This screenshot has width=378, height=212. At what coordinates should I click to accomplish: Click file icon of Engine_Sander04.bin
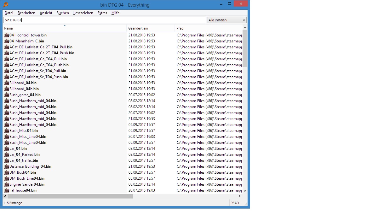6,184
